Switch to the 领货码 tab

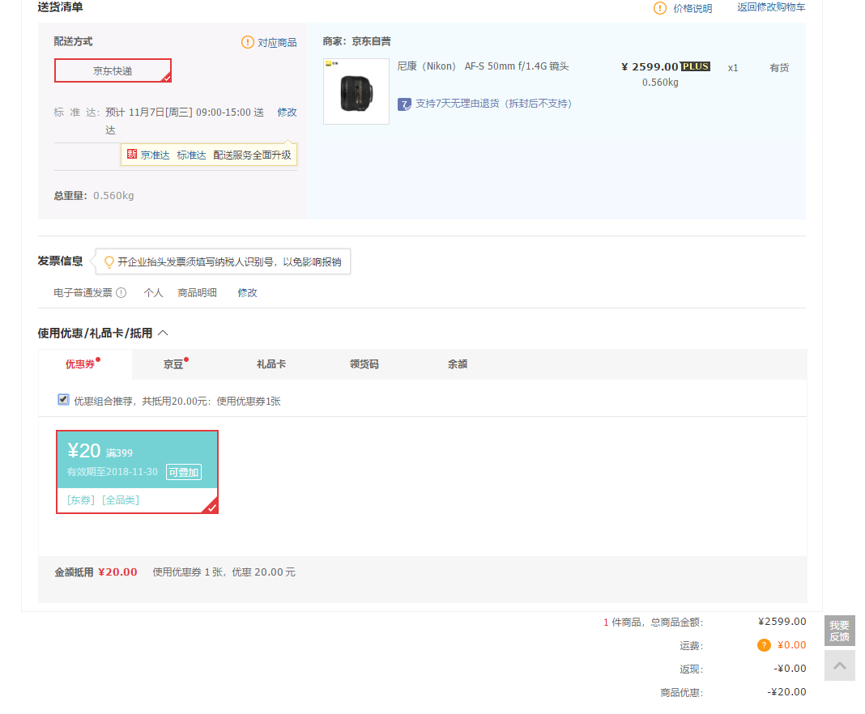364,364
